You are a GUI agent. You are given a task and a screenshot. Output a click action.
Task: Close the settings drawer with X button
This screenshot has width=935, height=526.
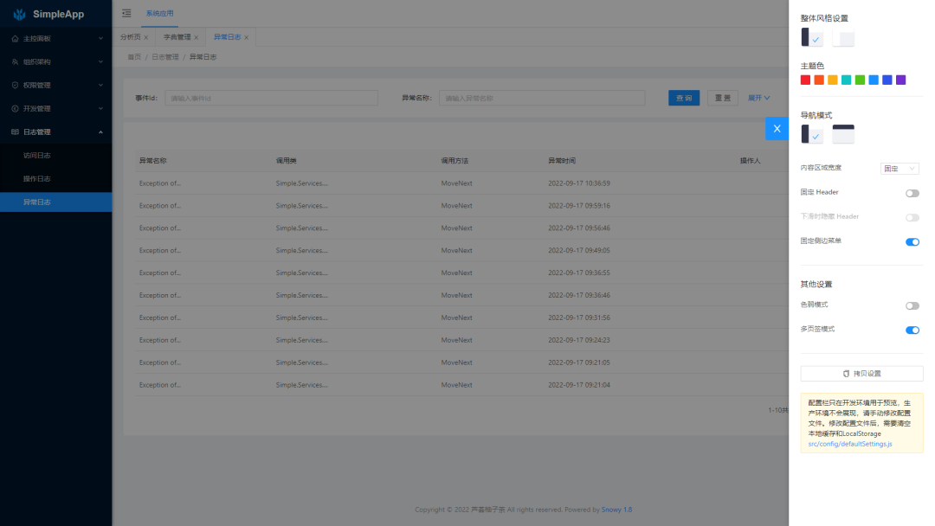coord(777,128)
